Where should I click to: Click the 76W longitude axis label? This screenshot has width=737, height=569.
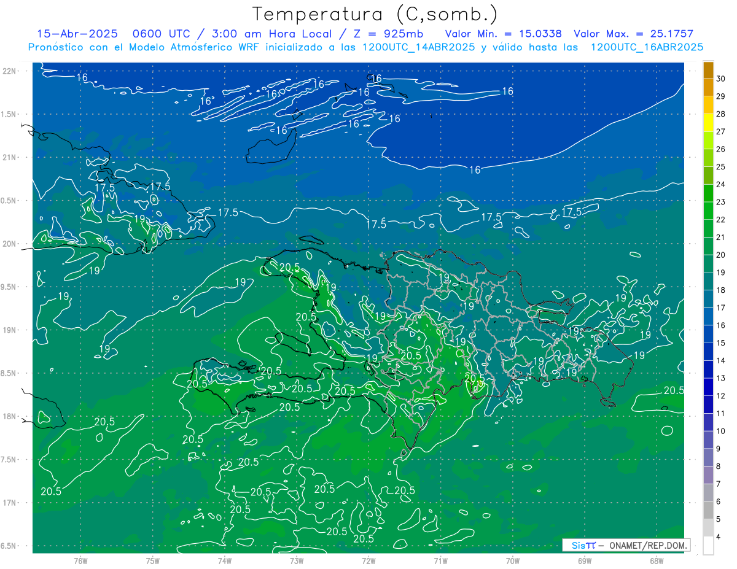tap(80, 561)
